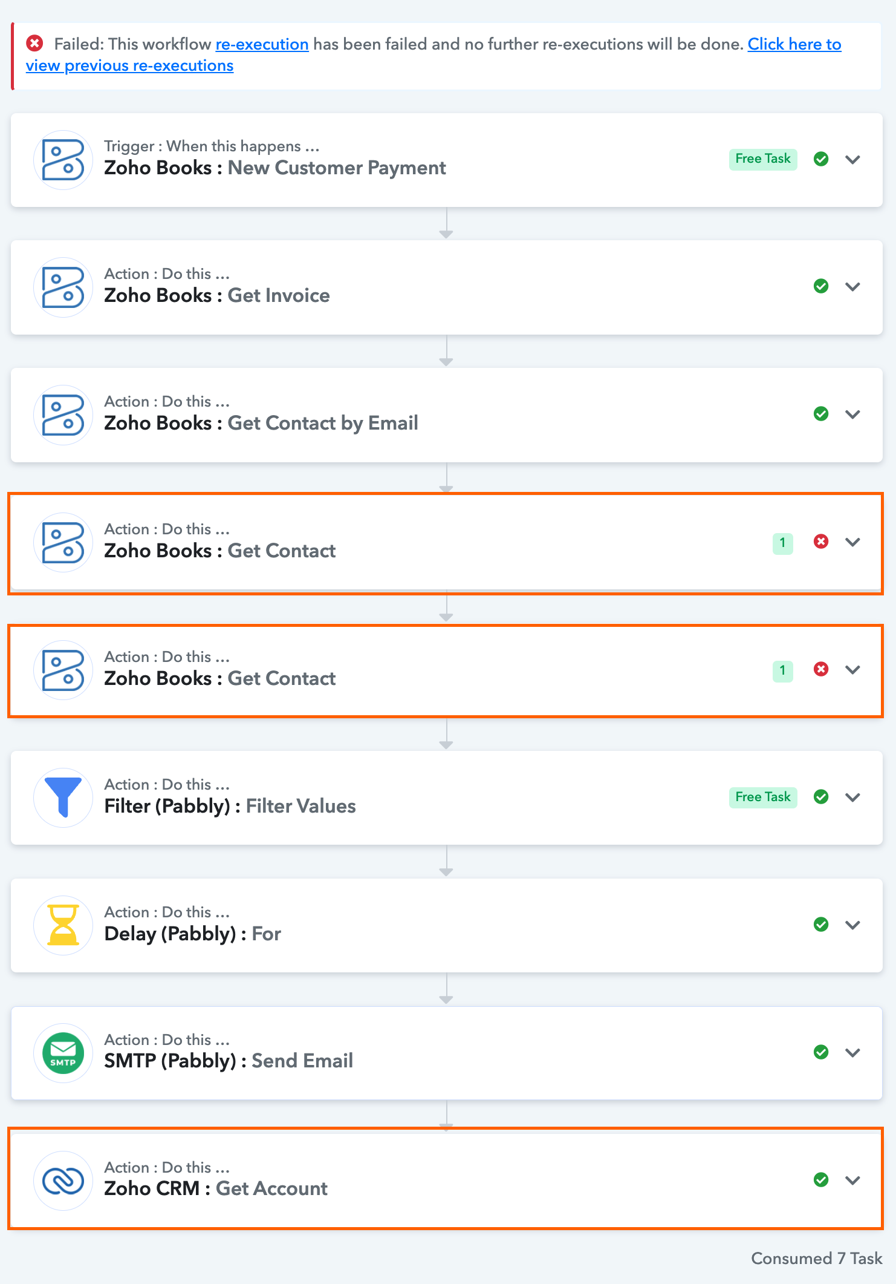Viewport: 896px width, 1284px height.
Task: Click the Zoho Books icon on the trigger step
Action: tap(63, 160)
